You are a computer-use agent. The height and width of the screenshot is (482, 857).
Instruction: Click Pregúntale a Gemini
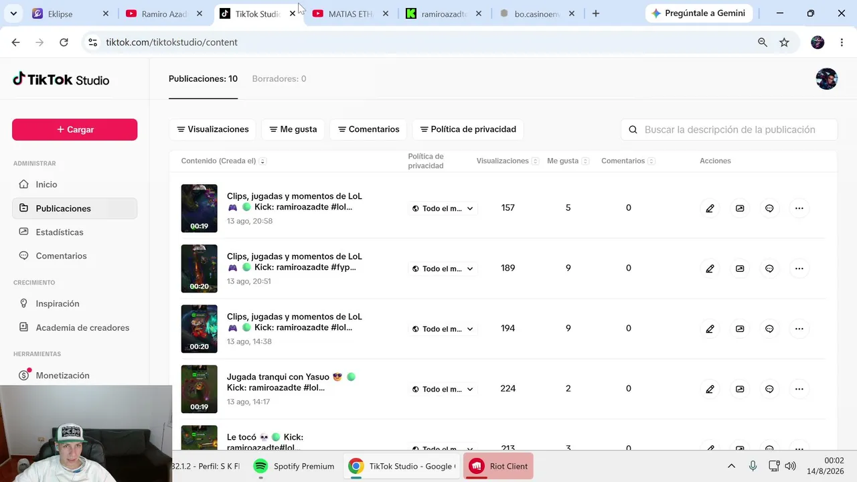(699, 13)
